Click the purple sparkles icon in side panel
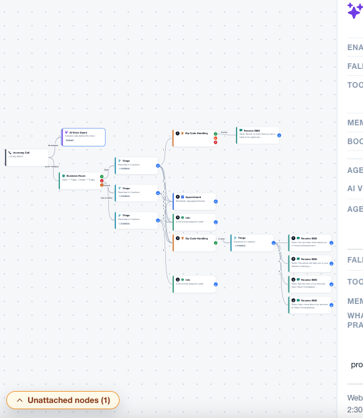This screenshot has width=363, height=418. [x=355, y=11]
